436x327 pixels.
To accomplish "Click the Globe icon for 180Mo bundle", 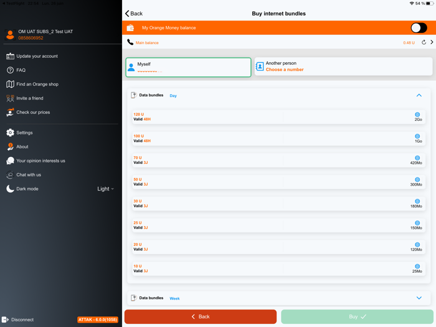I will (417, 201).
